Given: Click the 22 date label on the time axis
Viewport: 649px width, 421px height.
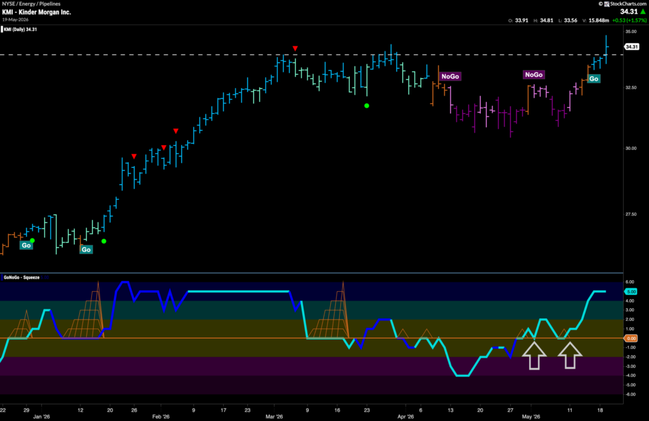Looking at the screenshot, I should click(3, 410).
